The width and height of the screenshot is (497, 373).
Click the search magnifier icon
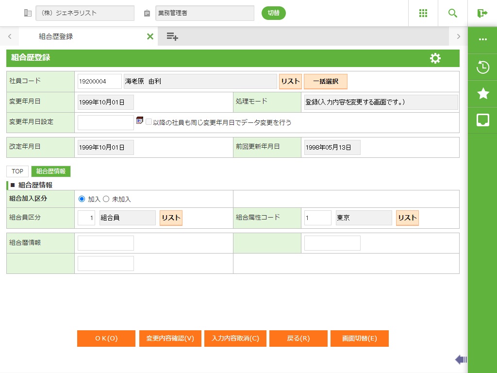click(453, 13)
